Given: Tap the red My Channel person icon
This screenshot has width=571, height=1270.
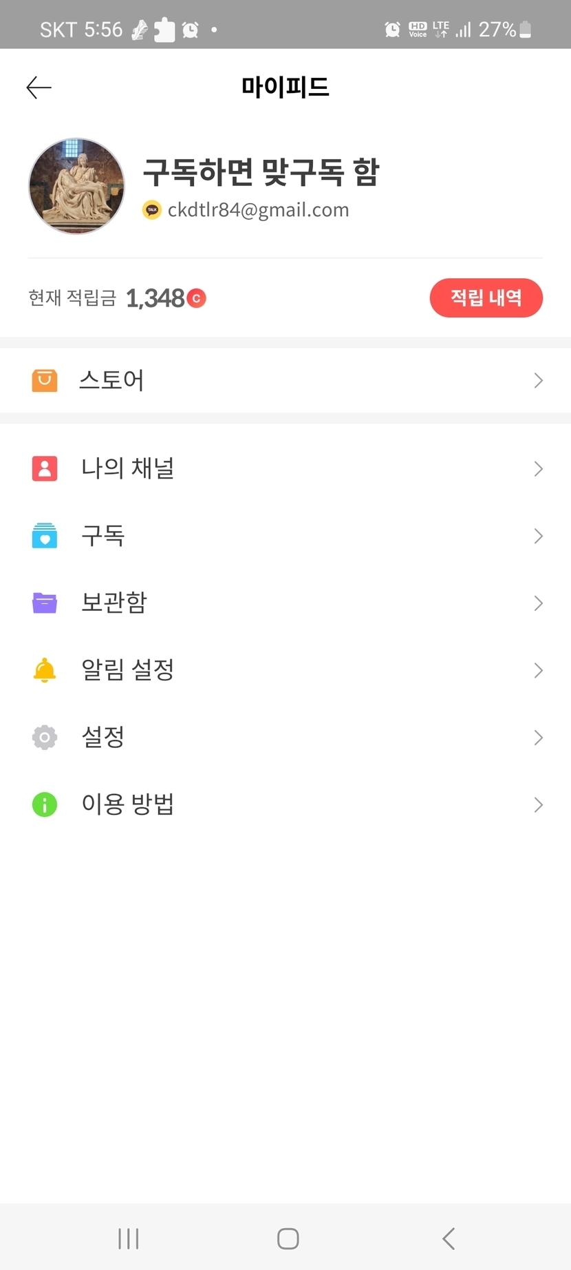Looking at the screenshot, I should (x=45, y=468).
